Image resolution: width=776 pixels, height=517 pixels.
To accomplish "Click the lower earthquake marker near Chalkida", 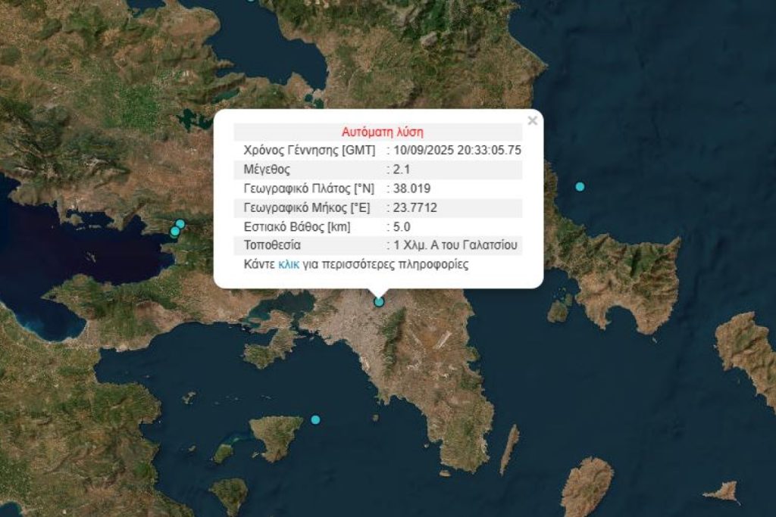I will tap(175, 232).
